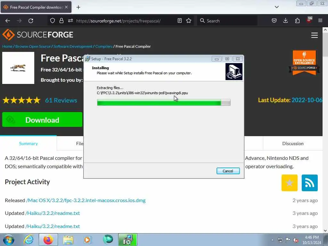
Task: Open Firefox application hamburger menu
Action: coord(320,20)
